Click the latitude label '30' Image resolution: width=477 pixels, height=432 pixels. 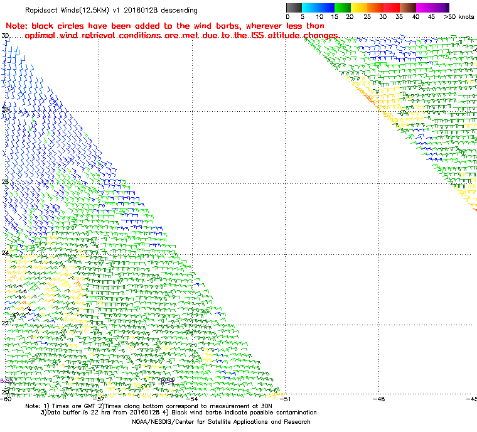tap(5, 36)
